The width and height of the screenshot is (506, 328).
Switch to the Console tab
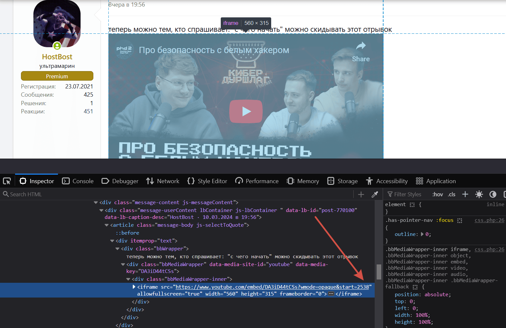click(x=78, y=181)
